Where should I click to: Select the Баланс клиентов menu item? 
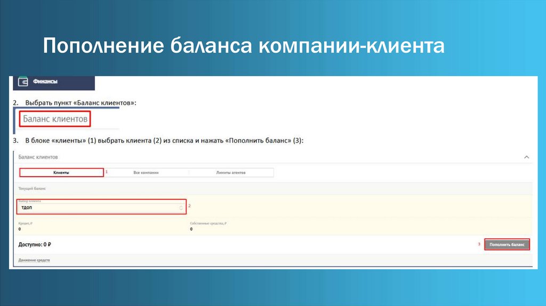pyautogui.click(x=55, y=119)
